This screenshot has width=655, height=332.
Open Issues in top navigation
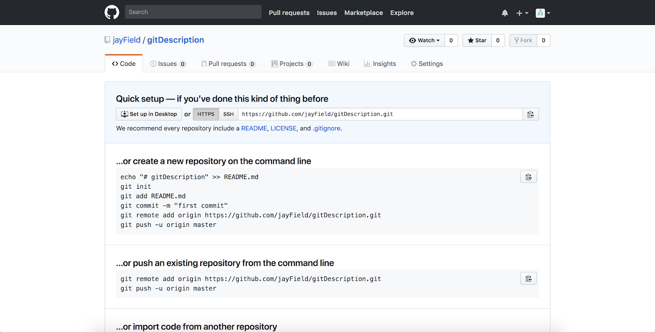[327, 13]
